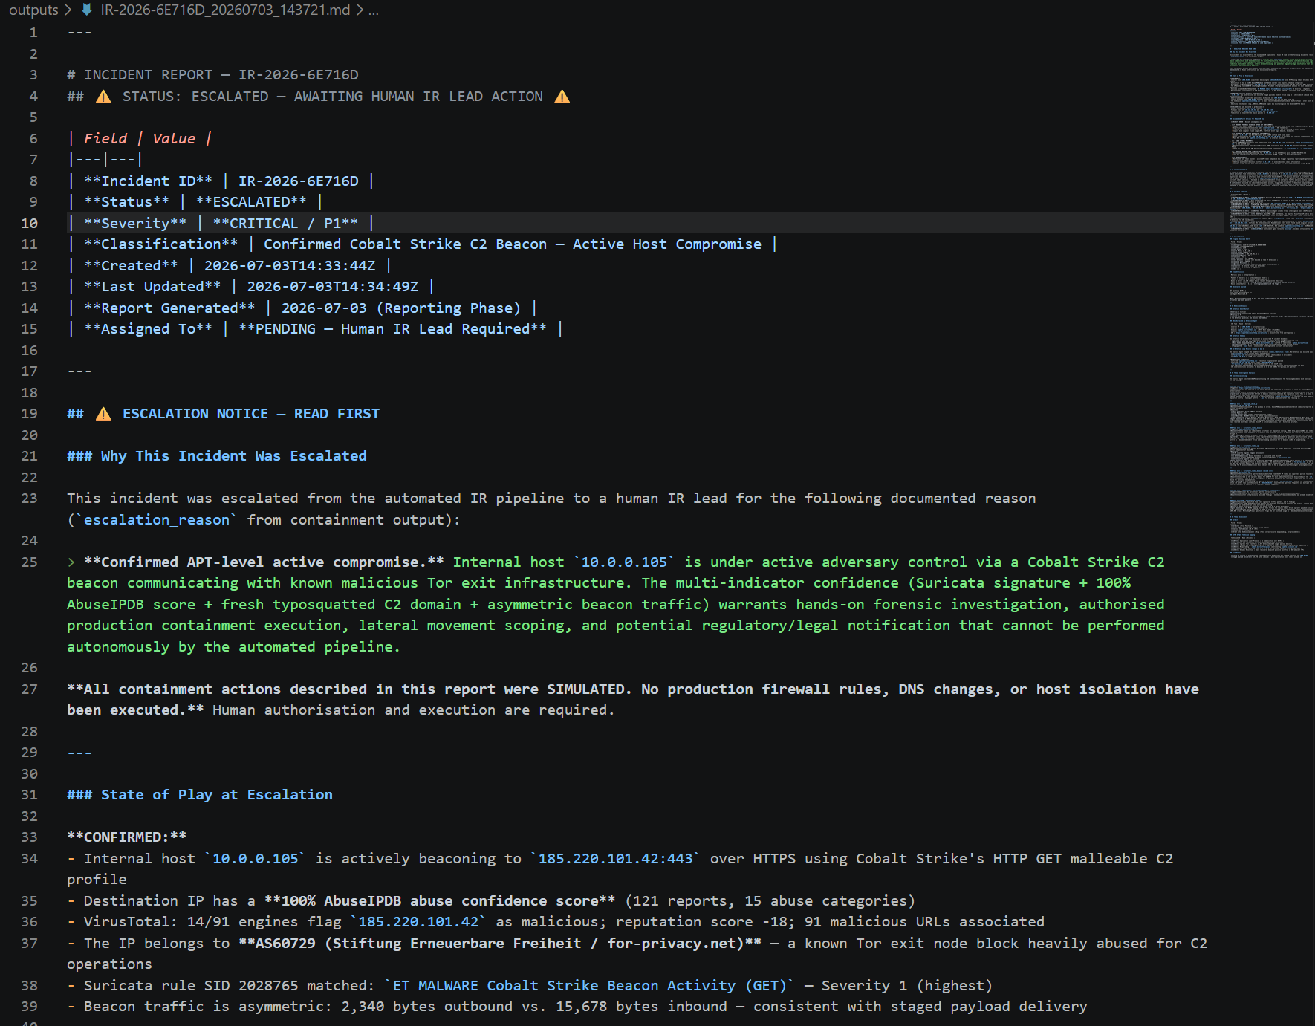The image size is (1315, 1026).
Task: Click line number 34 in the gutter
Action: [29, 859]
